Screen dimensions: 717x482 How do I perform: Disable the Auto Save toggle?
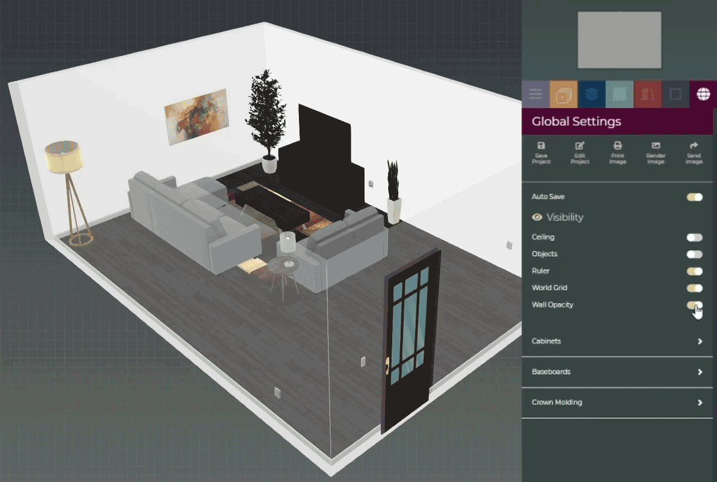point(694,197)
